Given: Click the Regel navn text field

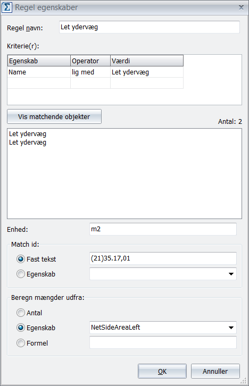Looking at the screenshot, I should pos(150,27).
